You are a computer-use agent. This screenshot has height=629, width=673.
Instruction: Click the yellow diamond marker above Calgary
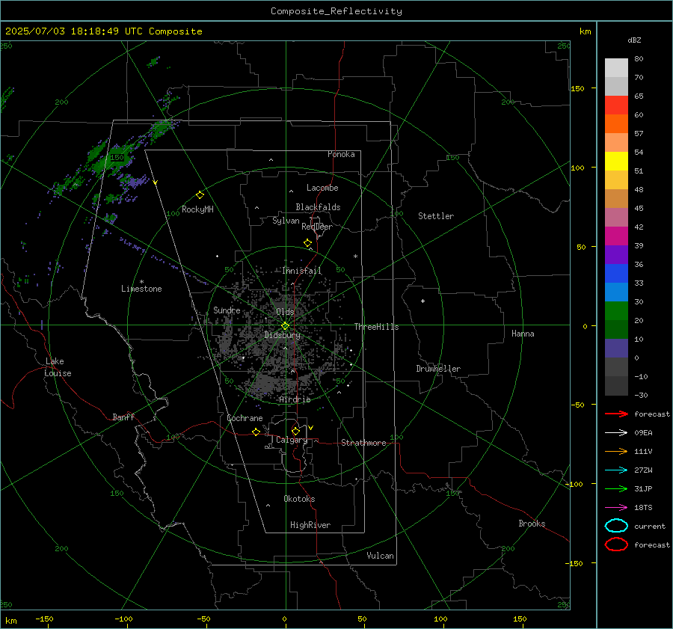[295, 431]
